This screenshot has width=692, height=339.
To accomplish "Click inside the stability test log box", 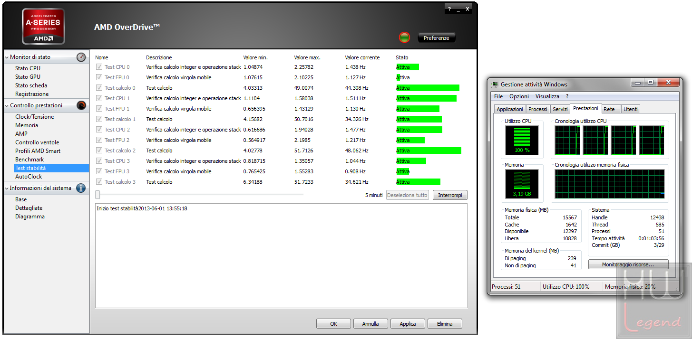I will click(x=281, y=255).
